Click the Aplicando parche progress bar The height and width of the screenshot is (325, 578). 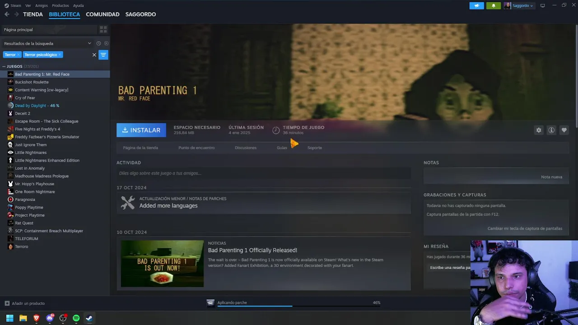point(299,306)
